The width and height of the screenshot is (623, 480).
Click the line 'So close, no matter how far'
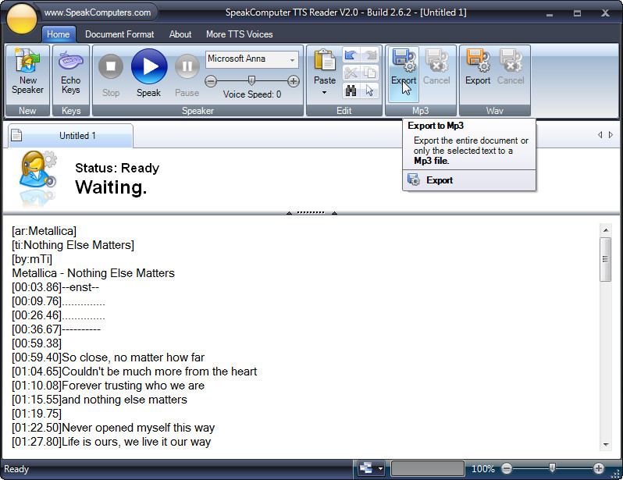[x=133, y=357]
